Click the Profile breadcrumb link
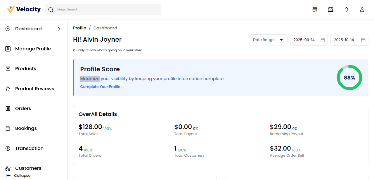Screen dimensions: 374x180 [79, 28]
